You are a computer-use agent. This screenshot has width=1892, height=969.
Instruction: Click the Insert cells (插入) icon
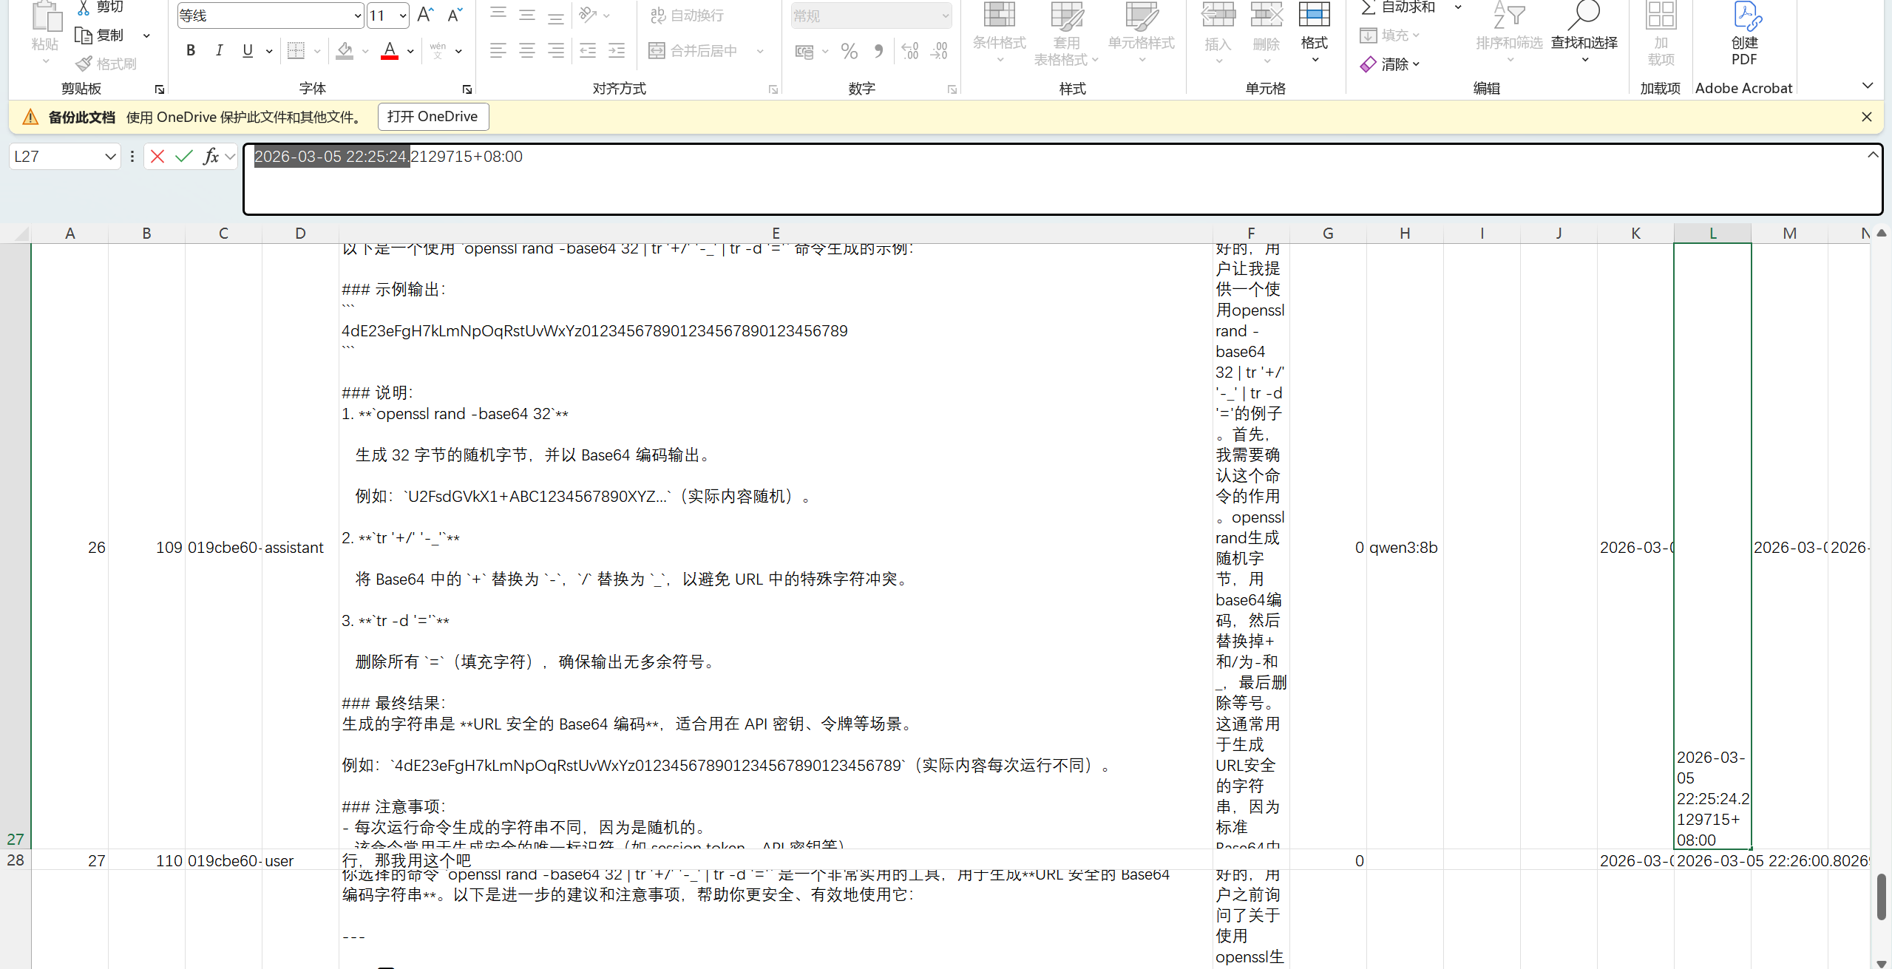tap(1218, 16)
